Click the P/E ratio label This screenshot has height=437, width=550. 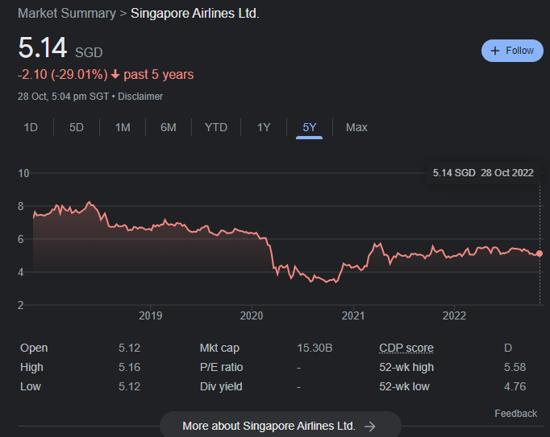click(221, 367)
